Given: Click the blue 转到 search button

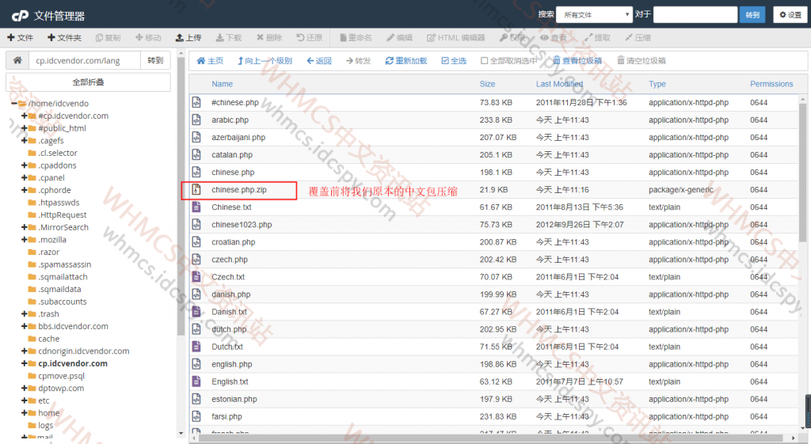Looking at the screenshot, I should (752, 15).
